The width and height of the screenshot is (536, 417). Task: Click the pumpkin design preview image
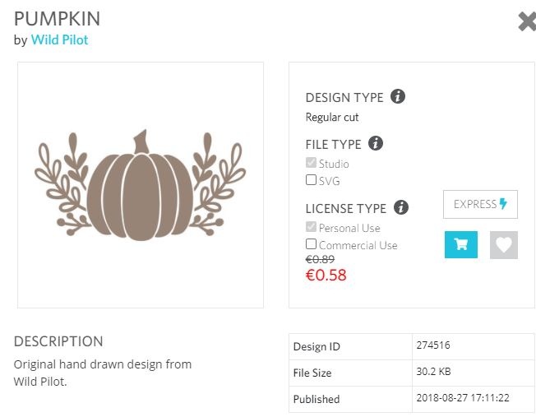click(141, 184)
